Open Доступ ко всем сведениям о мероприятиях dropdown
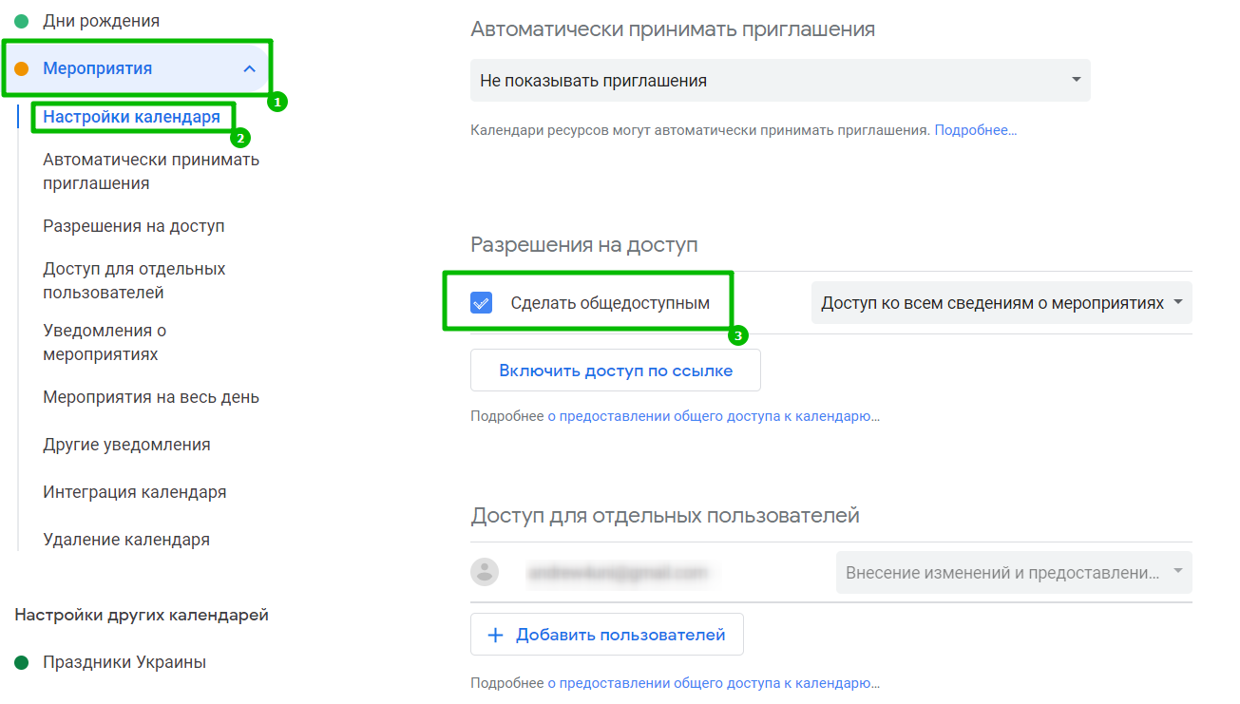The width and height of the screenshot is (1240, 704). 1001,303
